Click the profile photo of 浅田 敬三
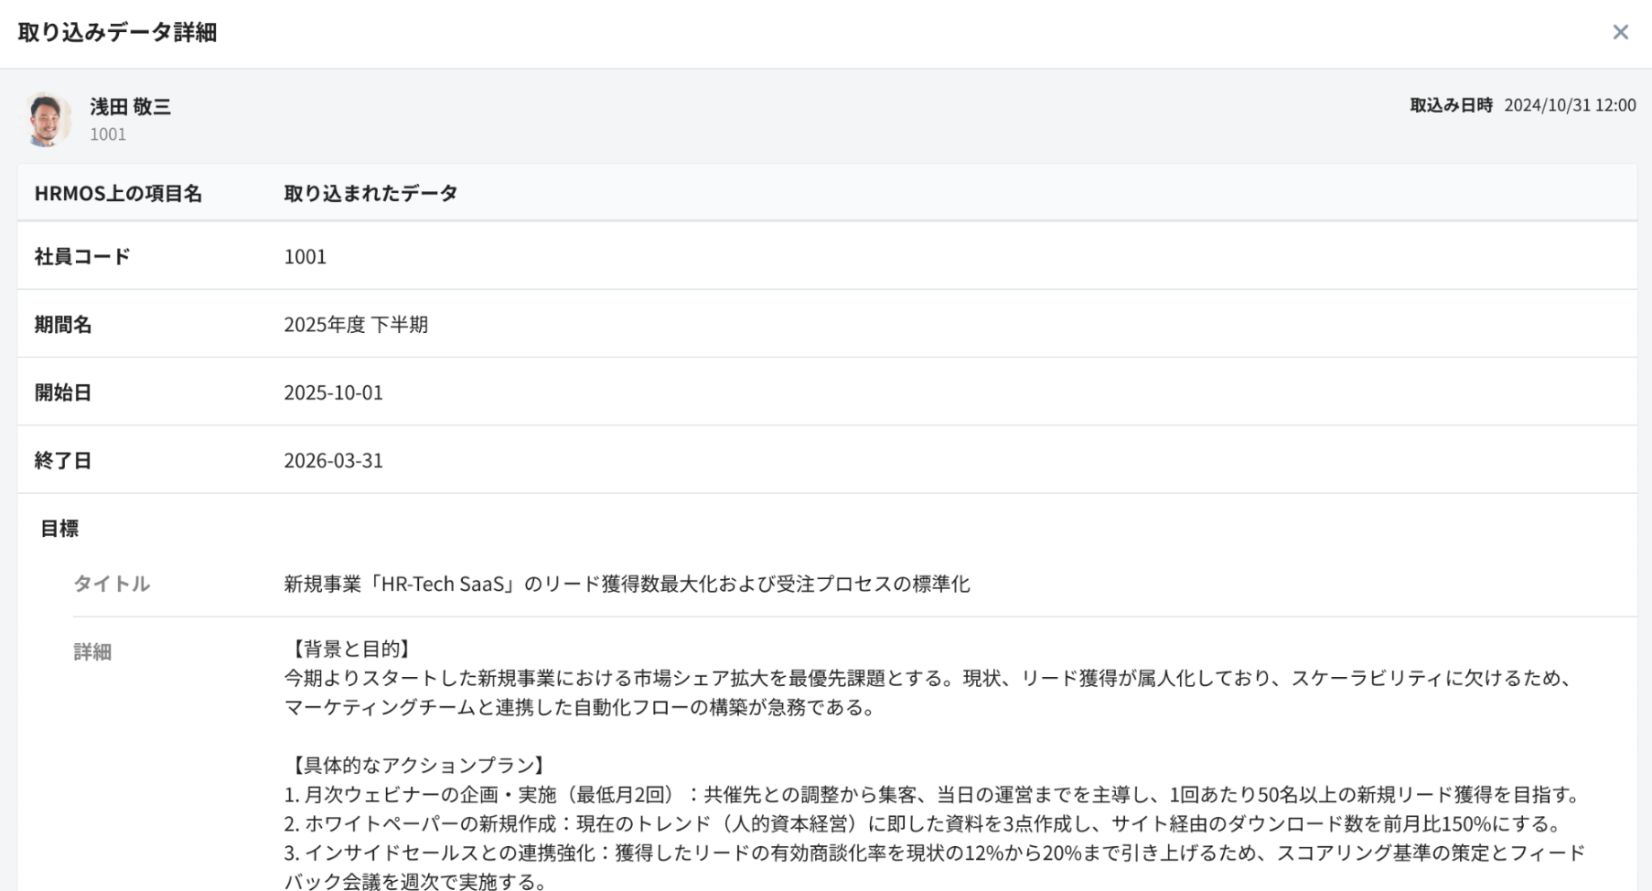This screenshot has width=1652, height=891. click(x=48, y=119)
